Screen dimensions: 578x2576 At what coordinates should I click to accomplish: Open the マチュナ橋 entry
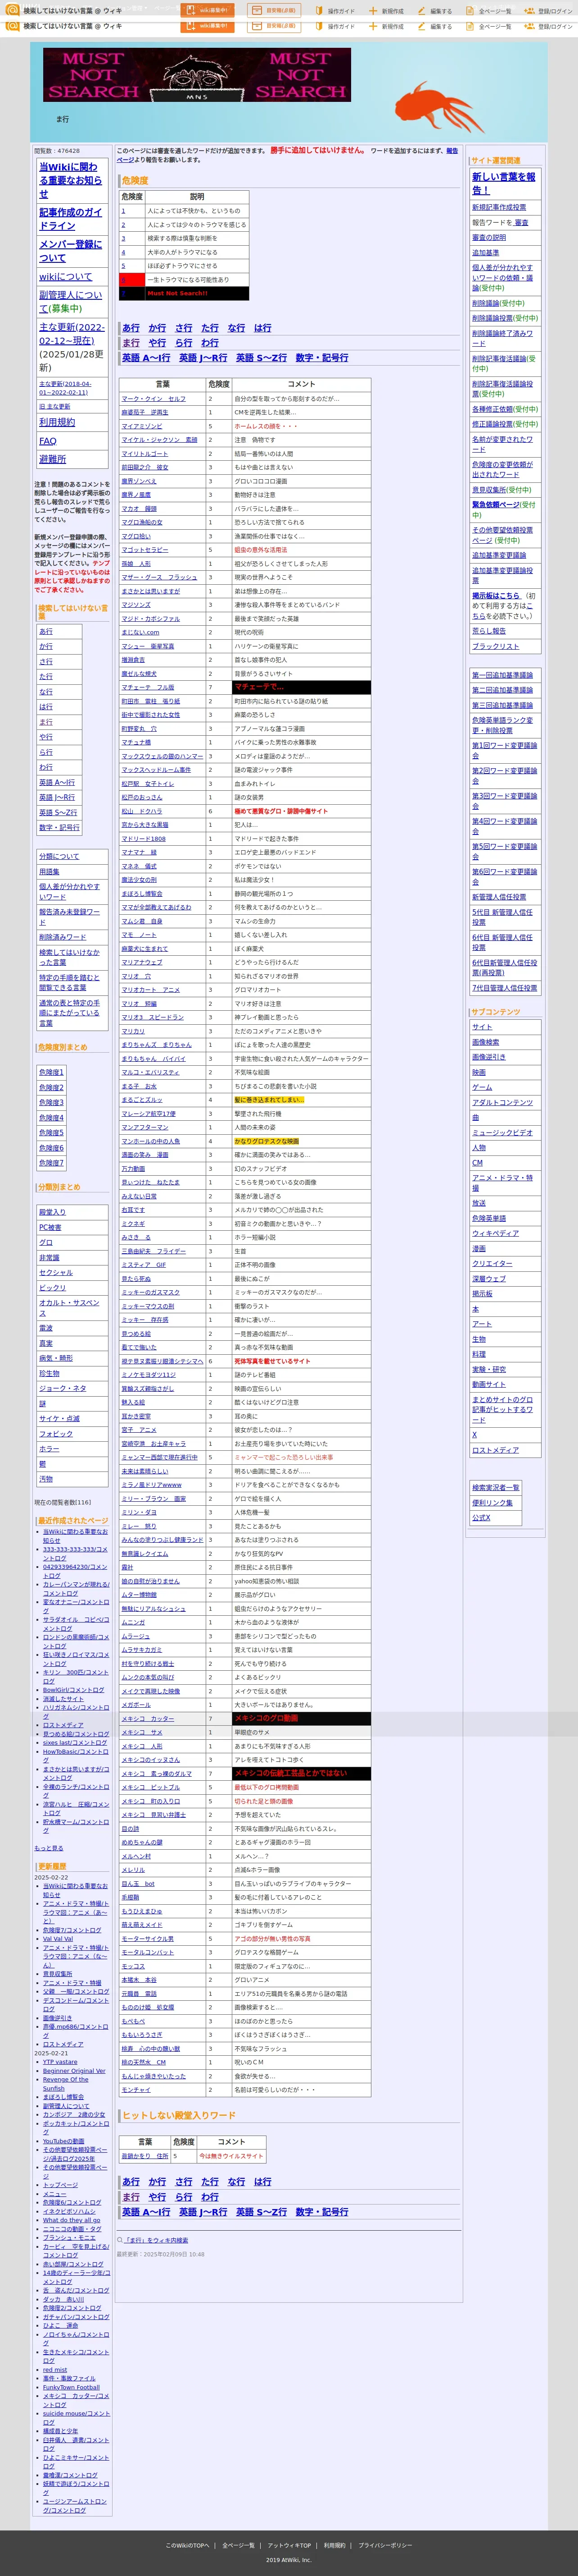point(137,743)
